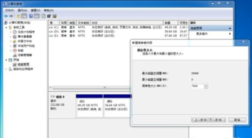
Task: Click the 共享文件夹 folder icon
Action: click(15, 41)
